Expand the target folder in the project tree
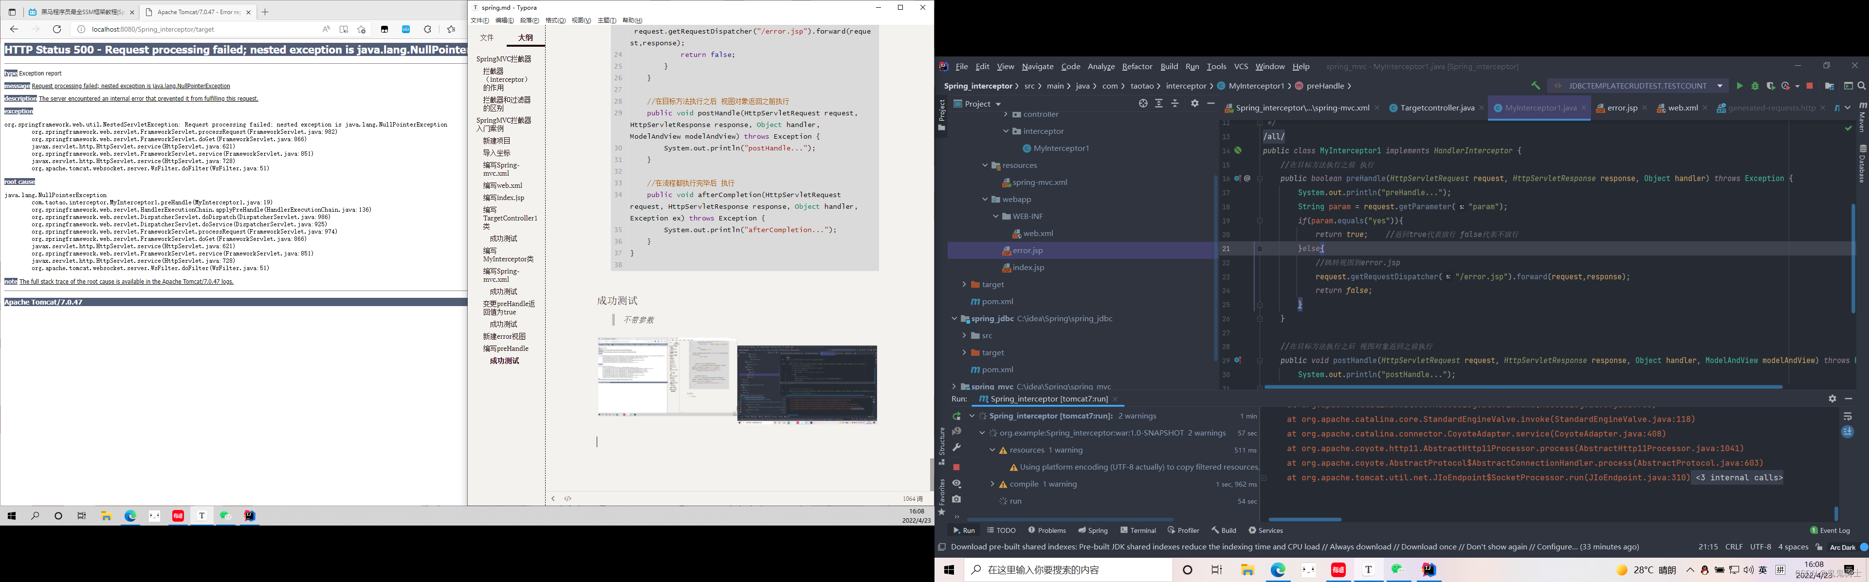Viewport: 1869px width, 582px height. 964,285
